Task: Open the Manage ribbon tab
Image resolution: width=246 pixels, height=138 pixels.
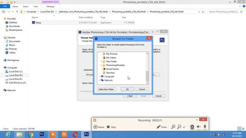Action: coord(50,7)
